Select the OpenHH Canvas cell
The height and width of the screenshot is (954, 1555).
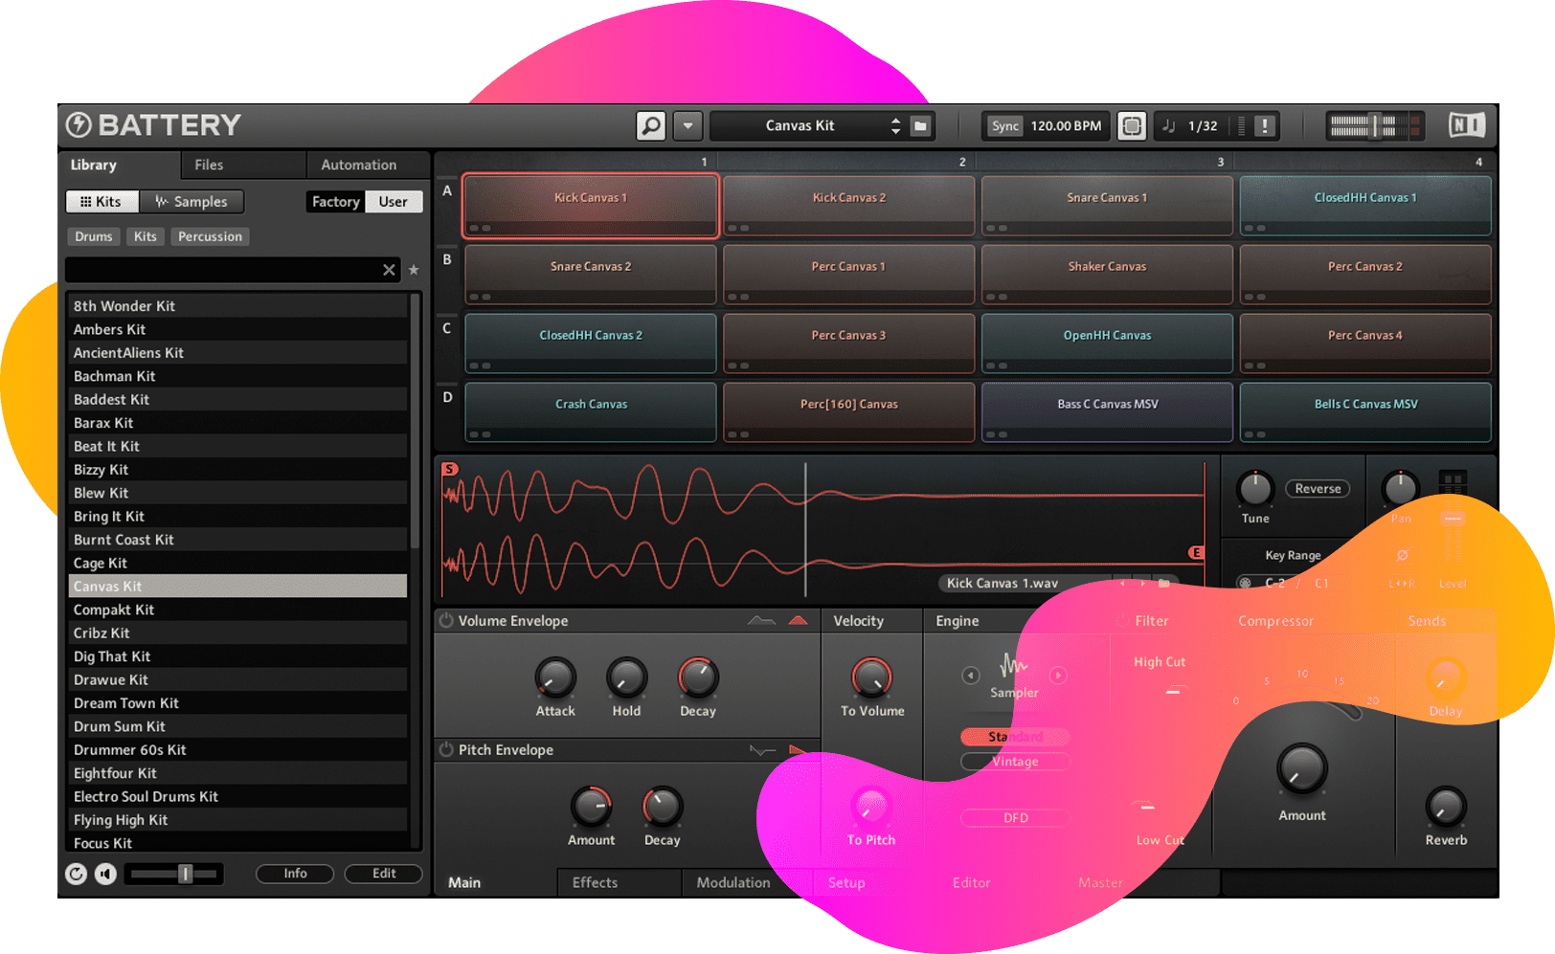click(x=1107, y=343)
